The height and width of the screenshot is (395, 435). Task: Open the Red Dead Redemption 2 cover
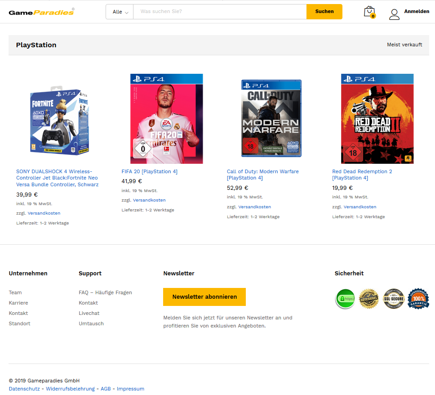377,119
